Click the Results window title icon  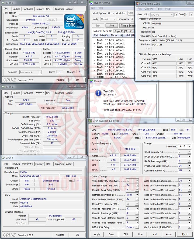91,81
